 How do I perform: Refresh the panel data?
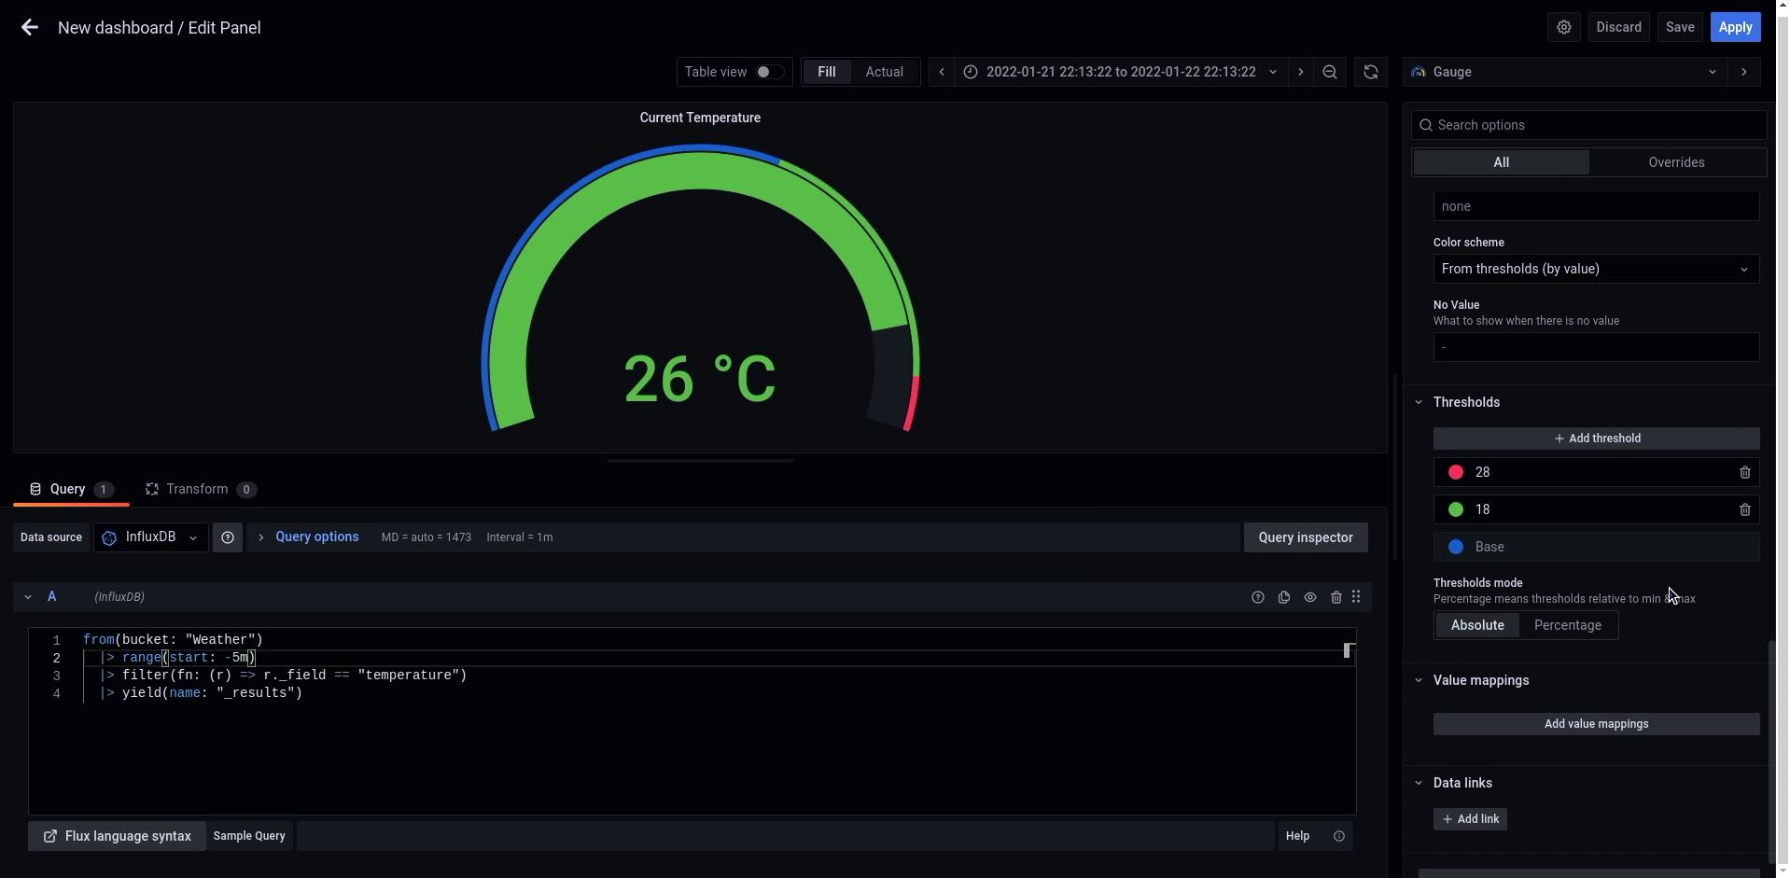[1370, 72]
